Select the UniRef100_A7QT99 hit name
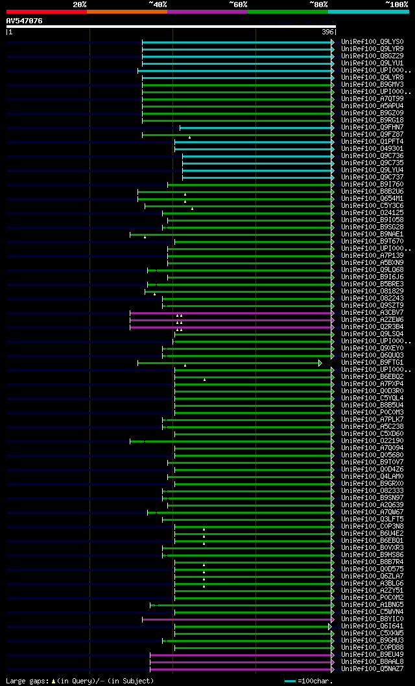 coord(373,99)
